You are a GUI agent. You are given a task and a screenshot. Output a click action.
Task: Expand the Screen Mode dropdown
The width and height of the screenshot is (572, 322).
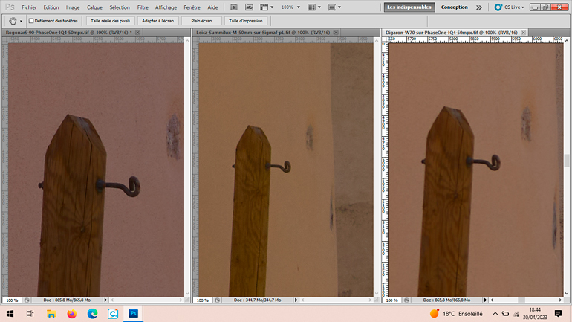pyautogui.click(x=334, y=7)
